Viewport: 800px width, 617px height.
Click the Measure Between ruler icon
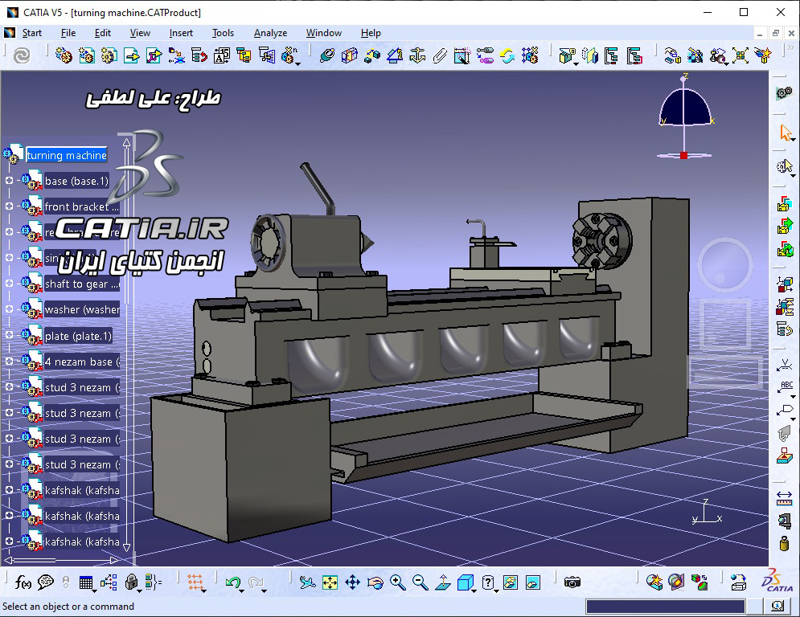click(x=784, y=498)
